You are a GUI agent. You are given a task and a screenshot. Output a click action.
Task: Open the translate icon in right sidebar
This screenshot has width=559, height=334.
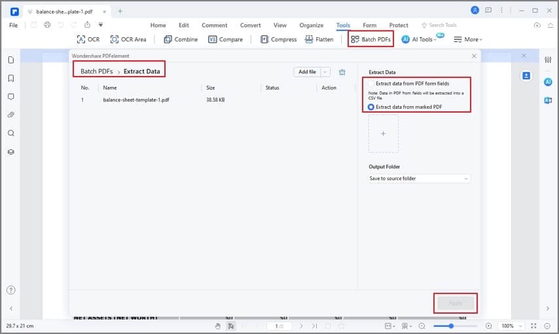tap(548, 101)
